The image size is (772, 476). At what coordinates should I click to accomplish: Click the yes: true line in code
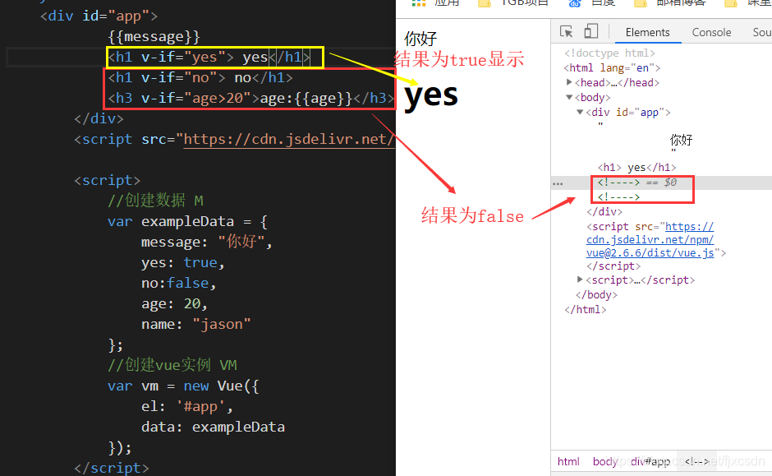(x=182, y=262)
